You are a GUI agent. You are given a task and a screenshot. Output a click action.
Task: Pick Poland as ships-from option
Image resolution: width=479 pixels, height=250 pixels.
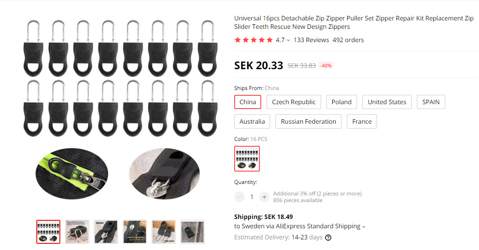342,102
